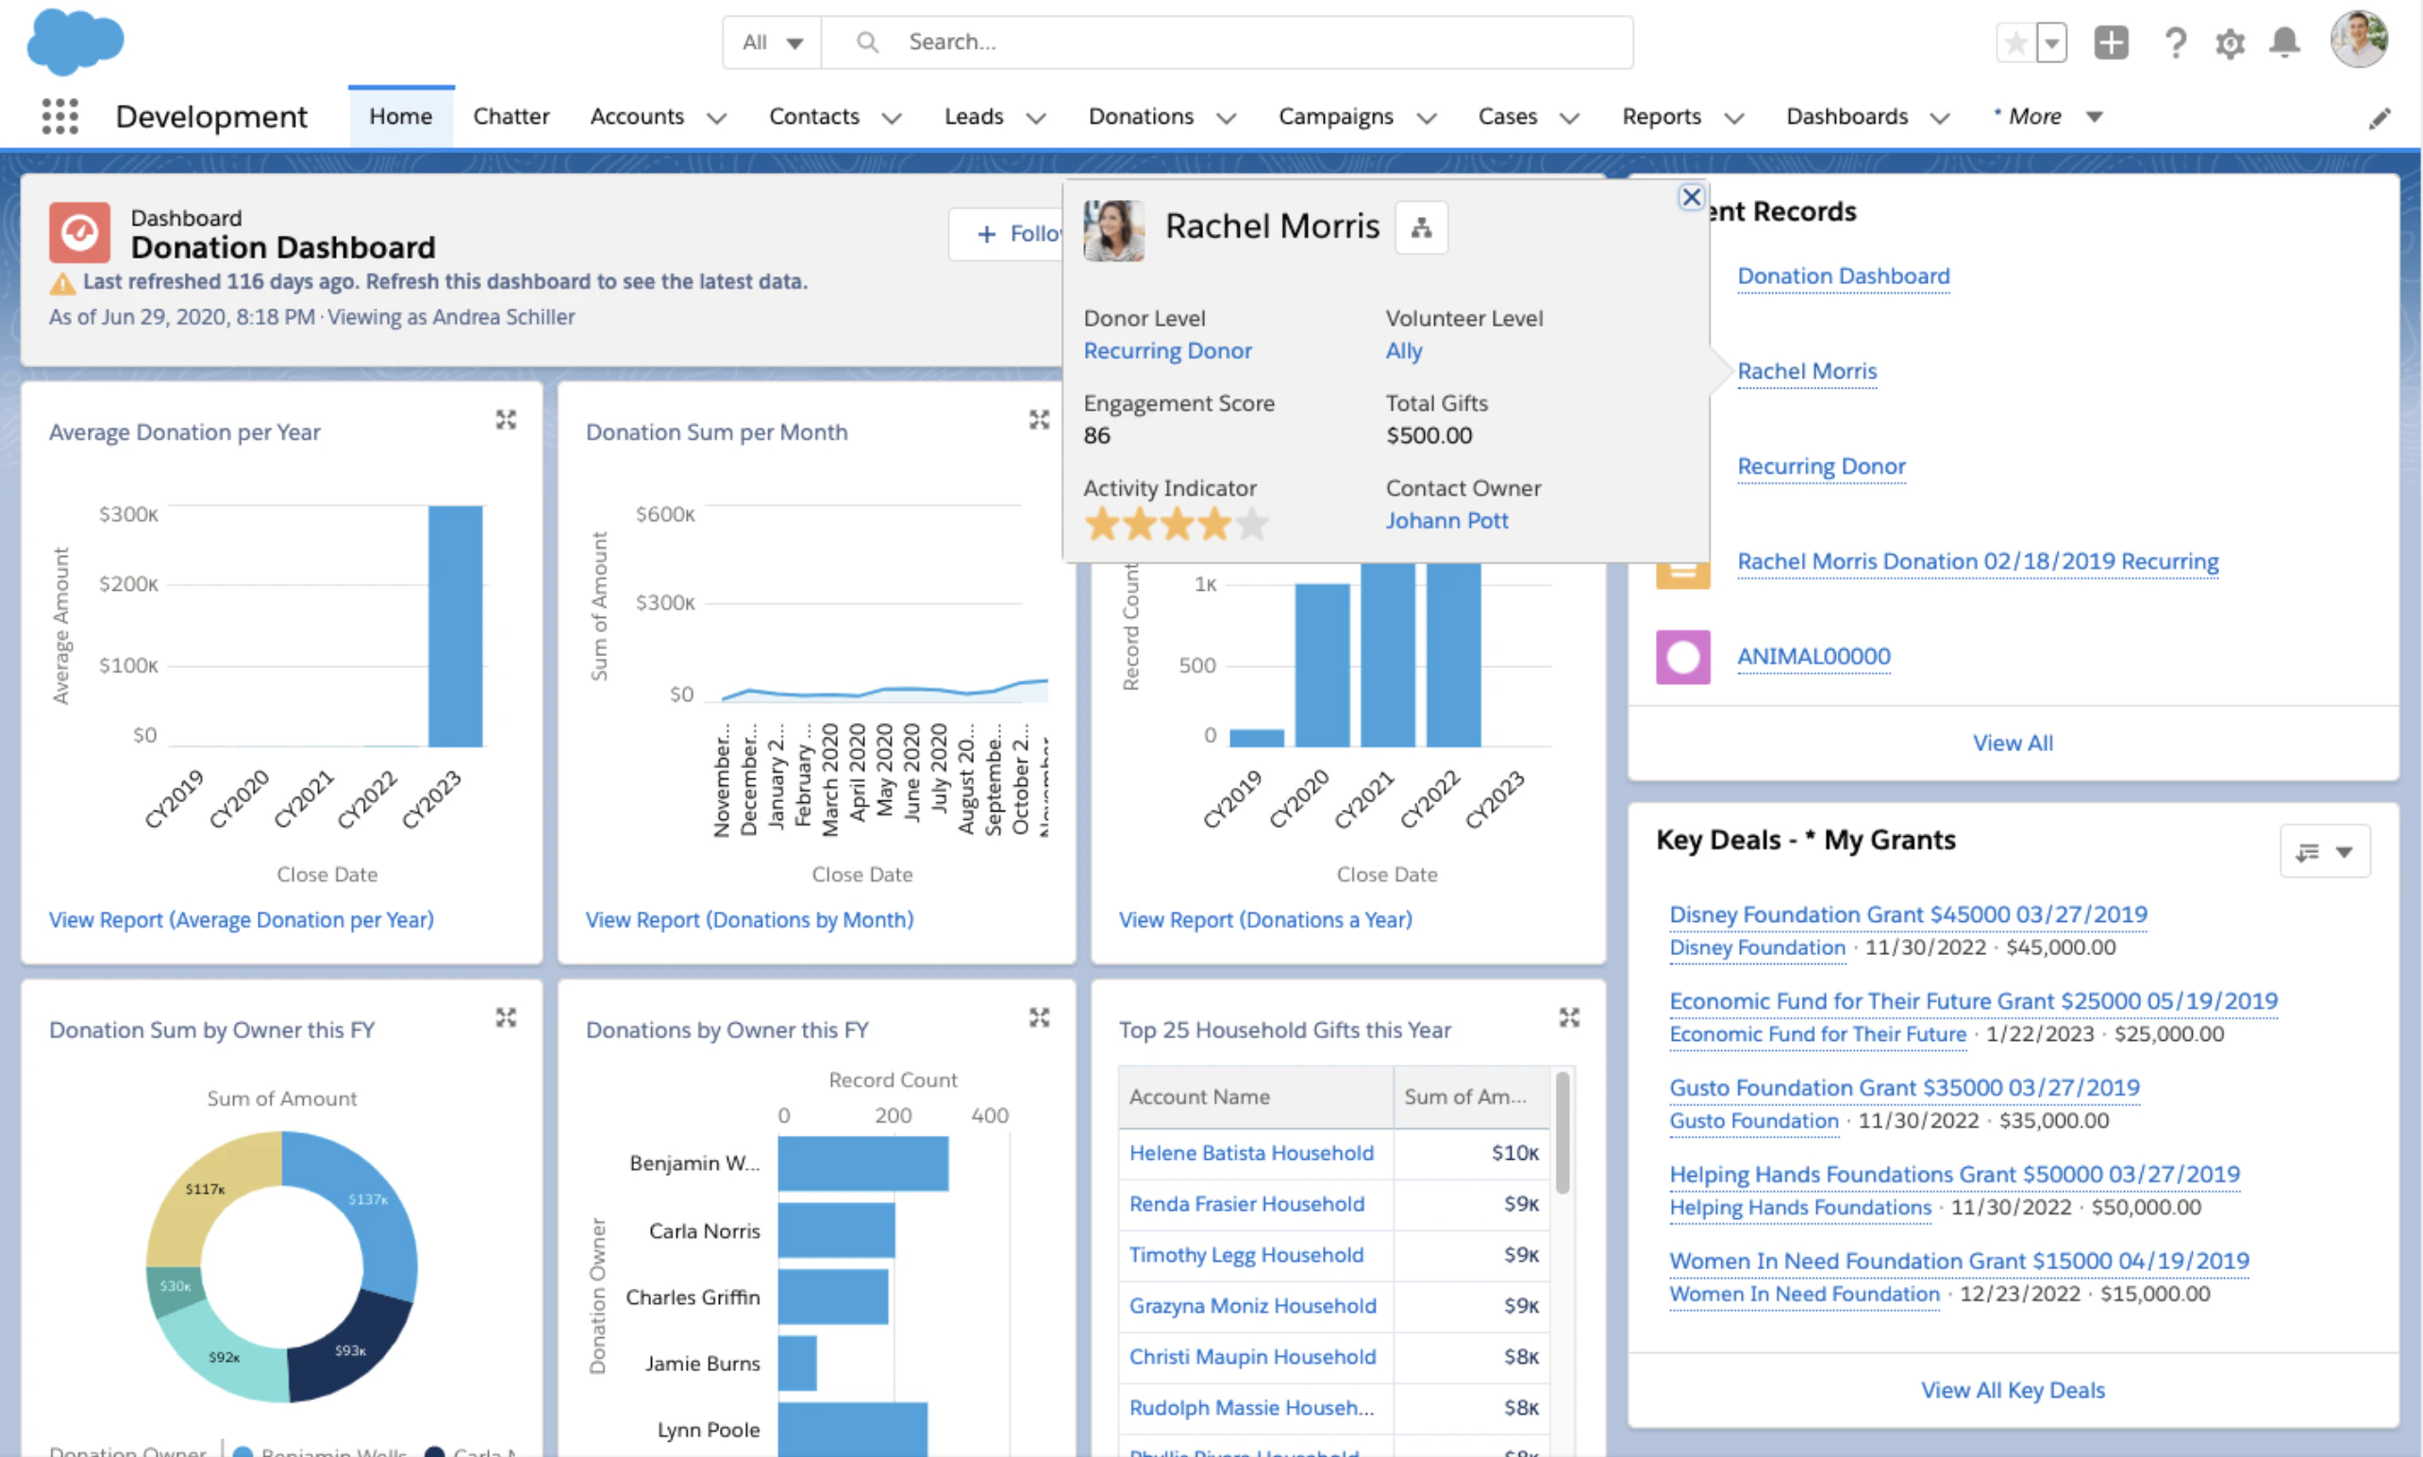Expand the Donation Sum per Month chart
The height and width of the screenshot is (1457, 2423).
(x=1039, y=419)
